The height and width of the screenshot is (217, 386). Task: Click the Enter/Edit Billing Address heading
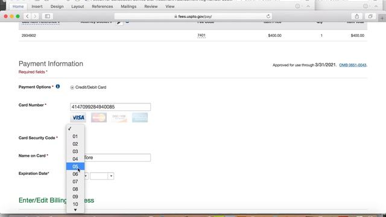click(56, 200)
